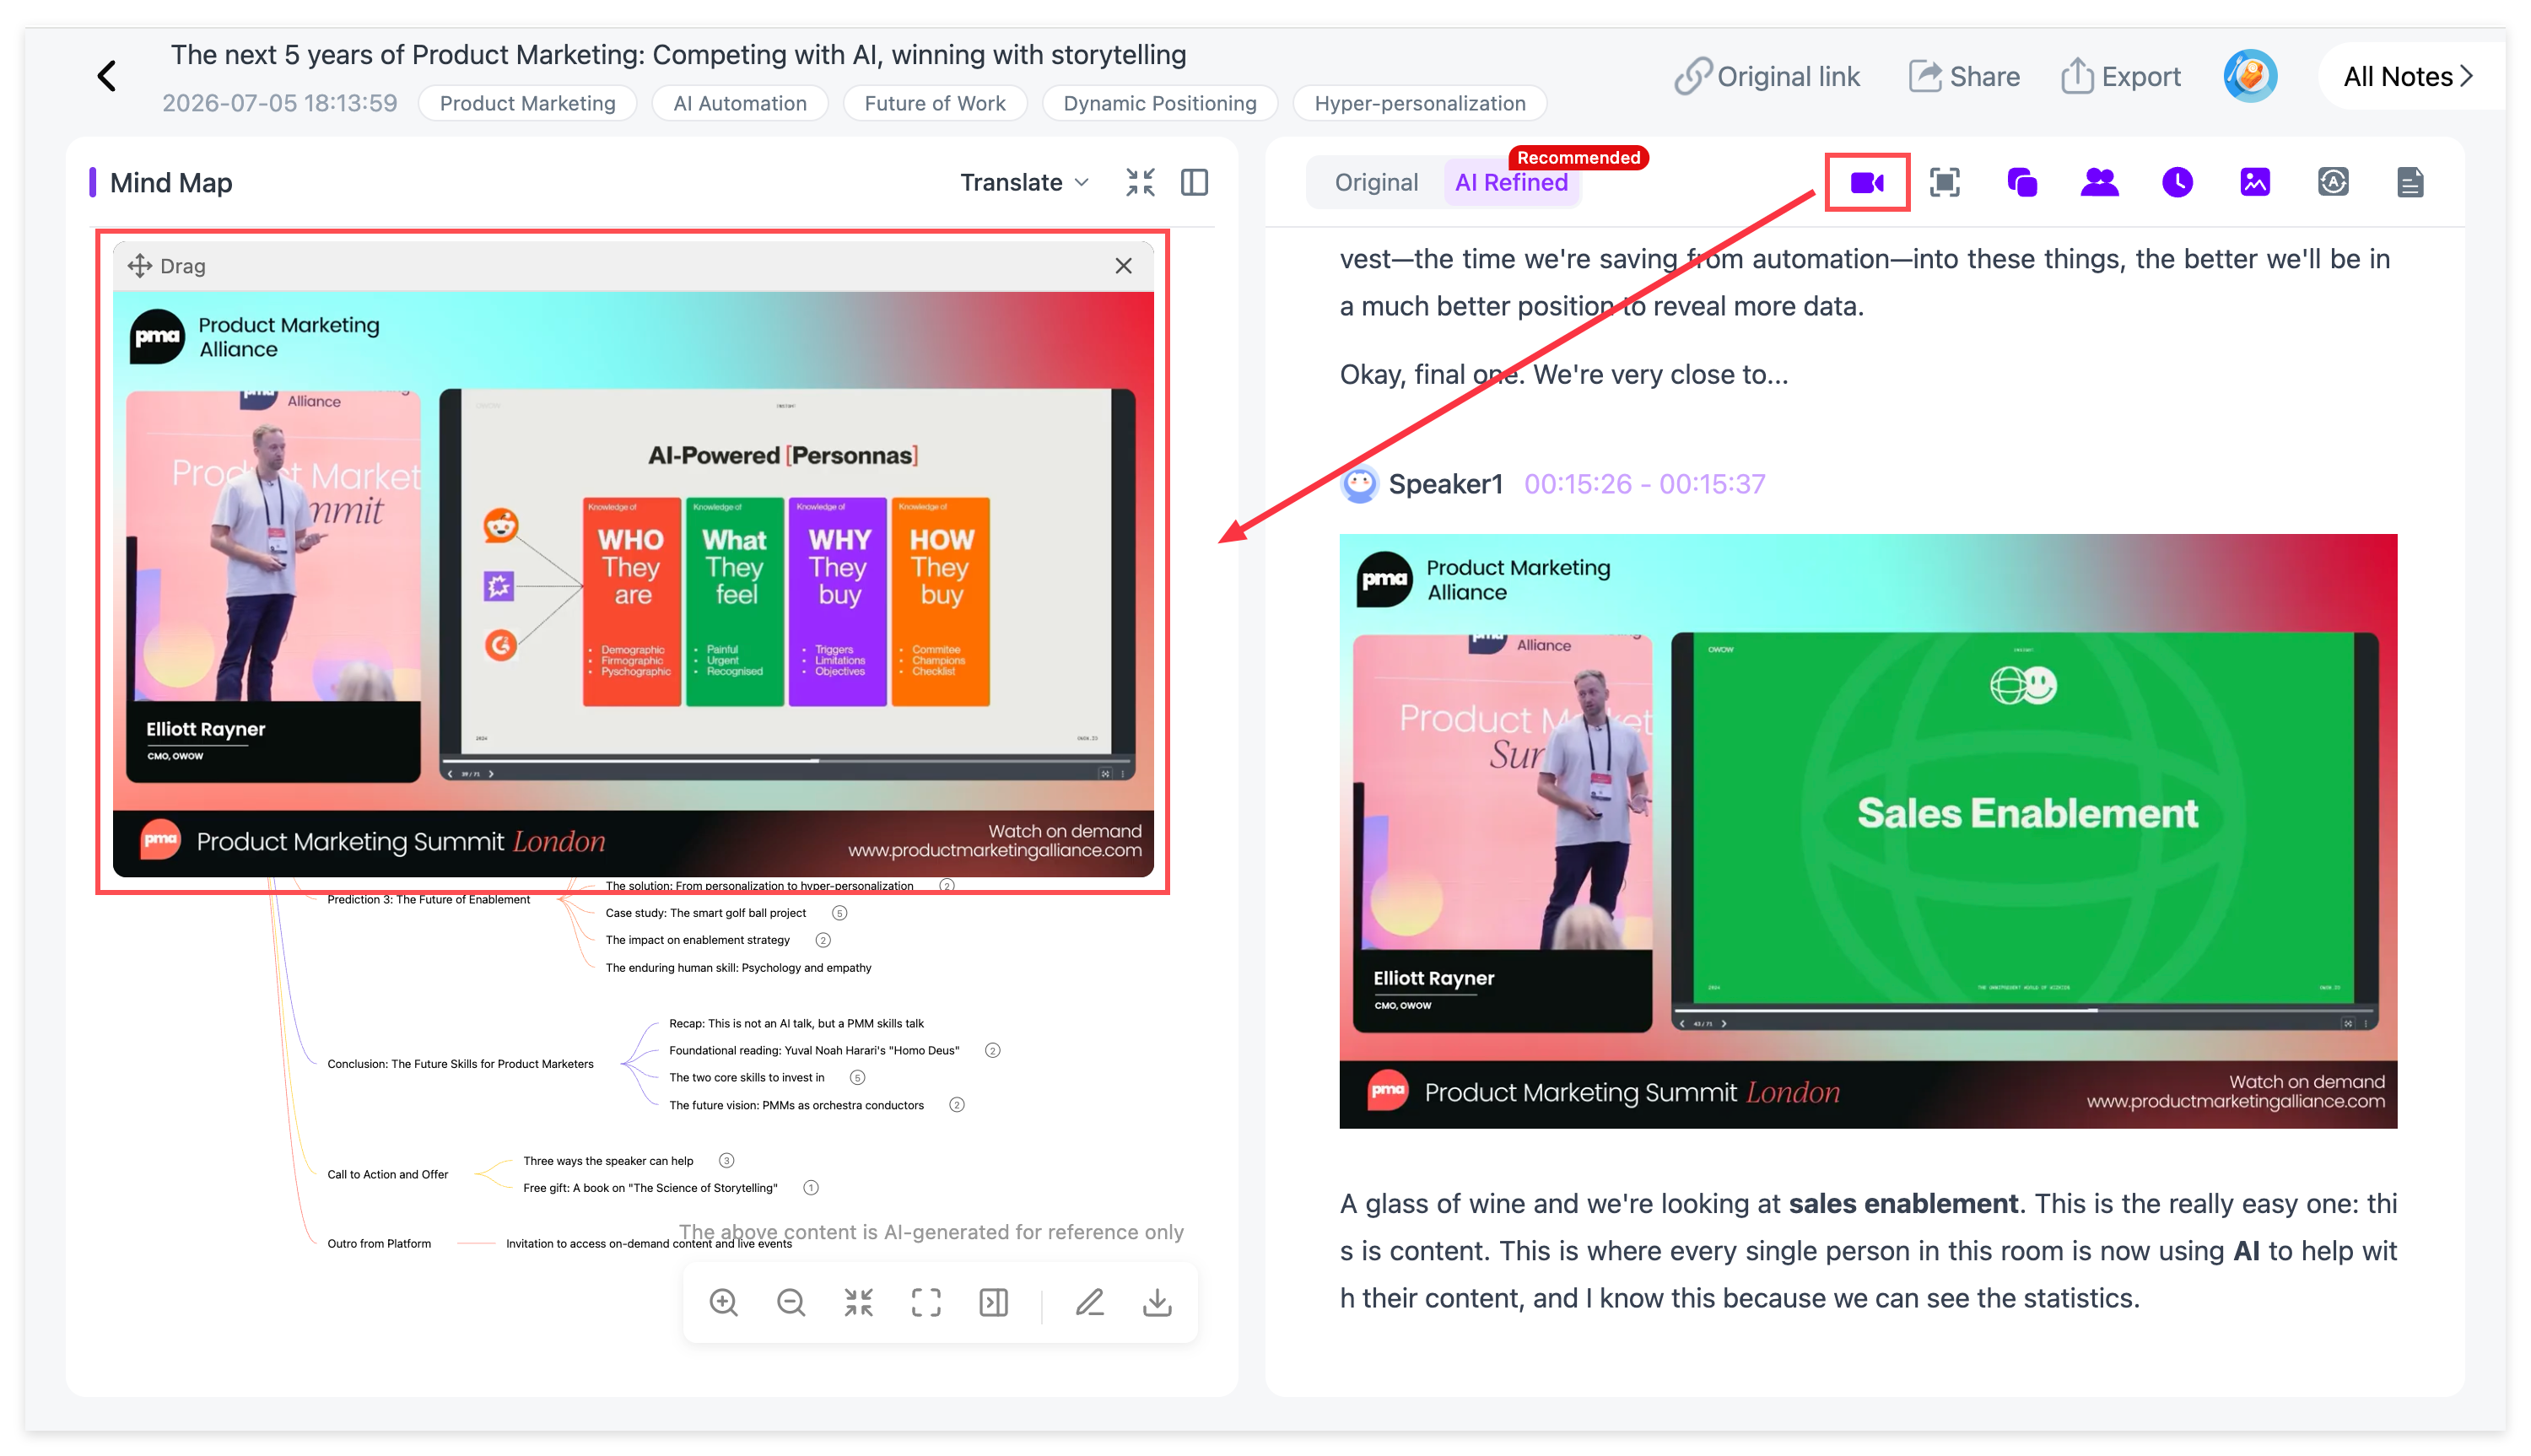Viewport: 2531px width, 1456px height.
Task: Select node 'Prediction 3: The Future of Enablement'
Action: 429,900
